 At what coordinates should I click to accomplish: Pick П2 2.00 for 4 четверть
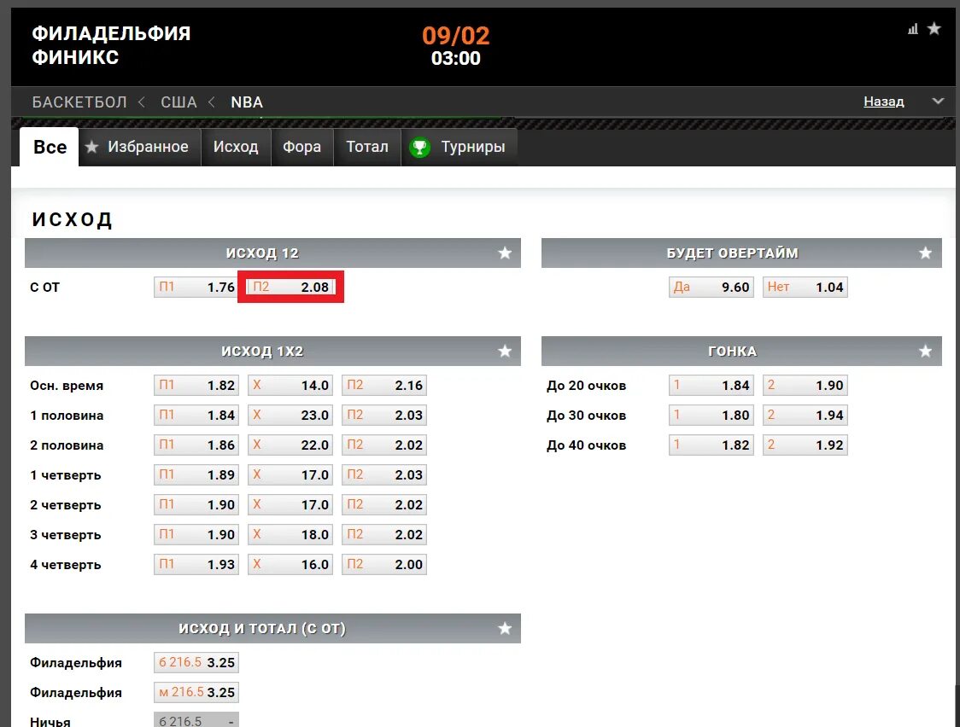point(383,565)
